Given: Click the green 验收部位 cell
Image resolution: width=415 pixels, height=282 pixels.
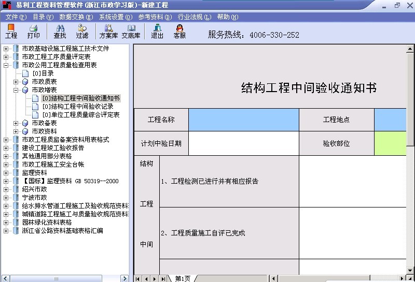Looking at the screenshot, I should coord(394,143).
